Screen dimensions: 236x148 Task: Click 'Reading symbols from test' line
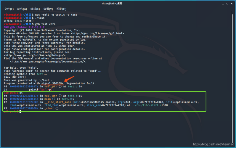click(x=25, y=74)
